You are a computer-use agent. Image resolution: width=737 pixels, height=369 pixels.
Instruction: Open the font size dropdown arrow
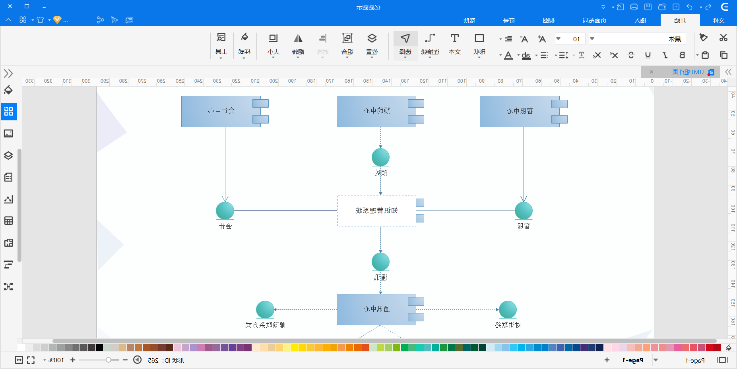(x=559, y=39)
